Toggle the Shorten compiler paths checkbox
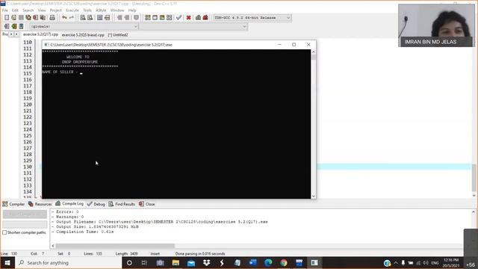 click(4, 232)
